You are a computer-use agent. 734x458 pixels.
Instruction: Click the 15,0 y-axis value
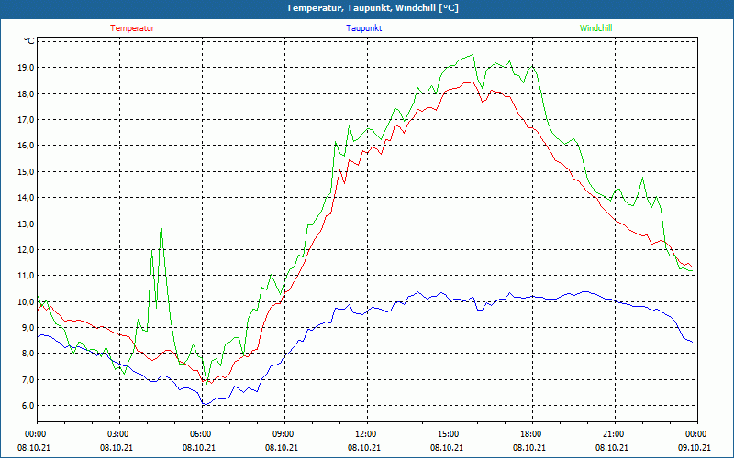(x=27, y=171)
